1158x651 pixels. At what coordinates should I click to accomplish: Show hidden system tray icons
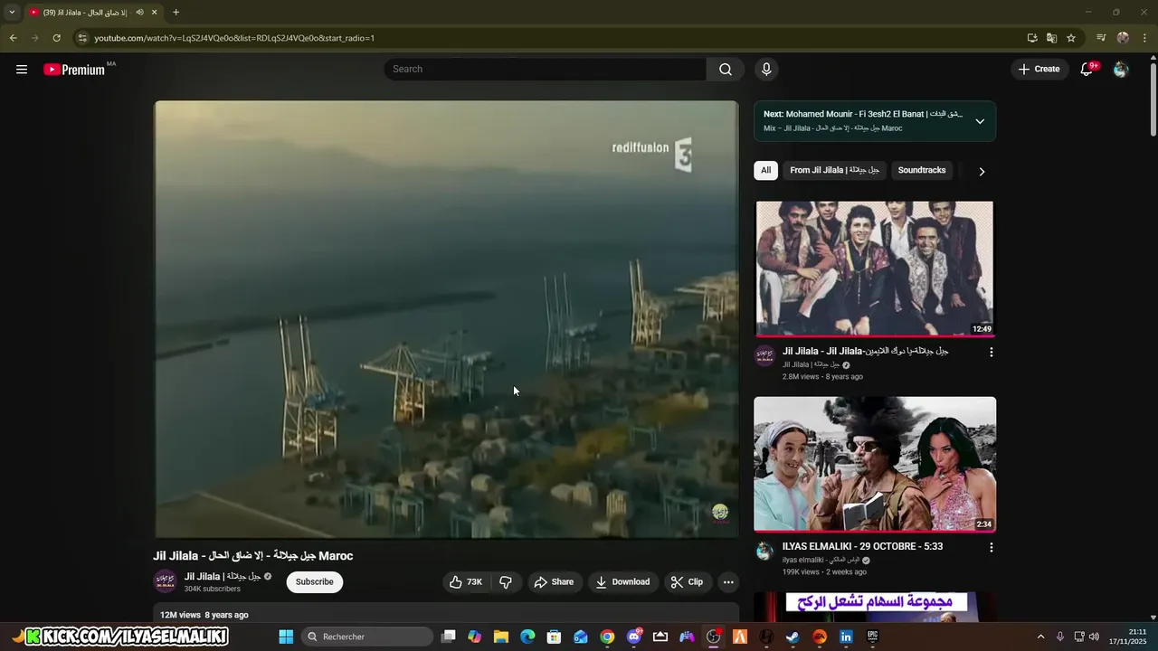coord(1040,637)
